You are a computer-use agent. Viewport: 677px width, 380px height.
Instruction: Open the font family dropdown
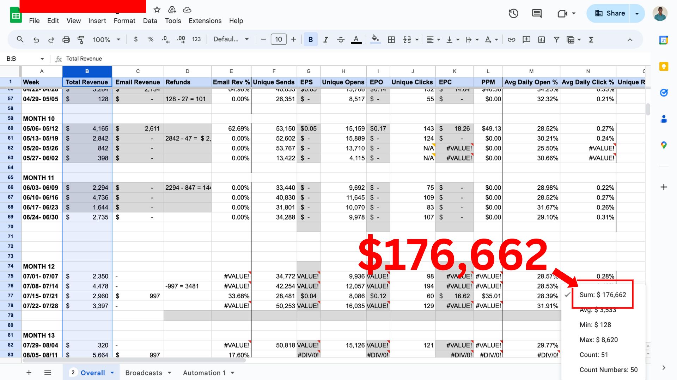(x=231, y=39)
